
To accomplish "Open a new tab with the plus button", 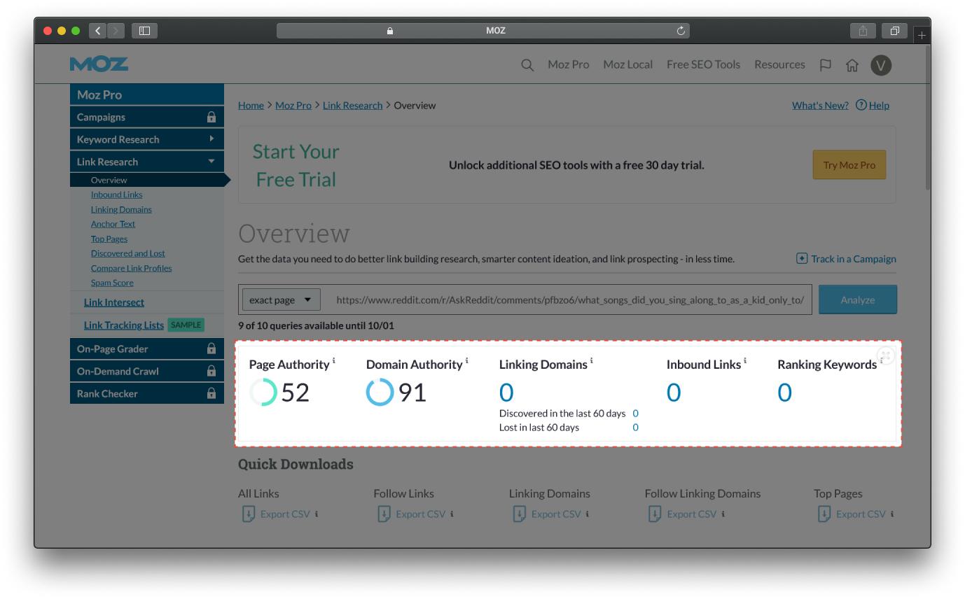I will pyautogui.click(x=922, y=34).
